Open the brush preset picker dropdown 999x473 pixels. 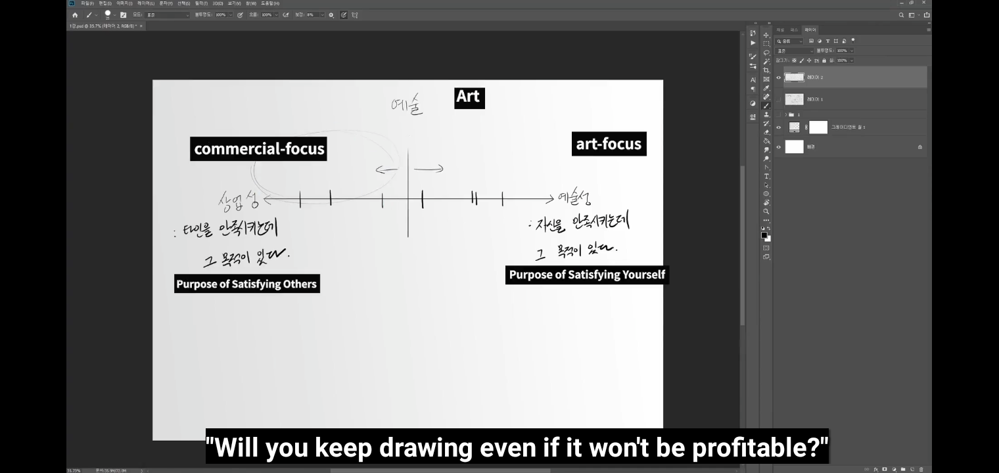(x=114, y=14)
